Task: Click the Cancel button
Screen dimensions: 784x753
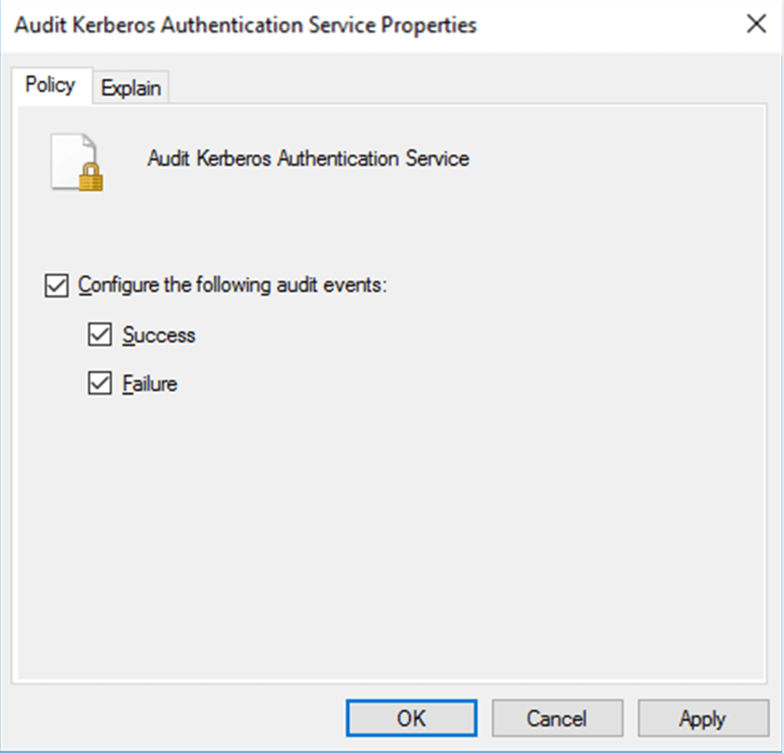Action: click(x=557, y=718)
